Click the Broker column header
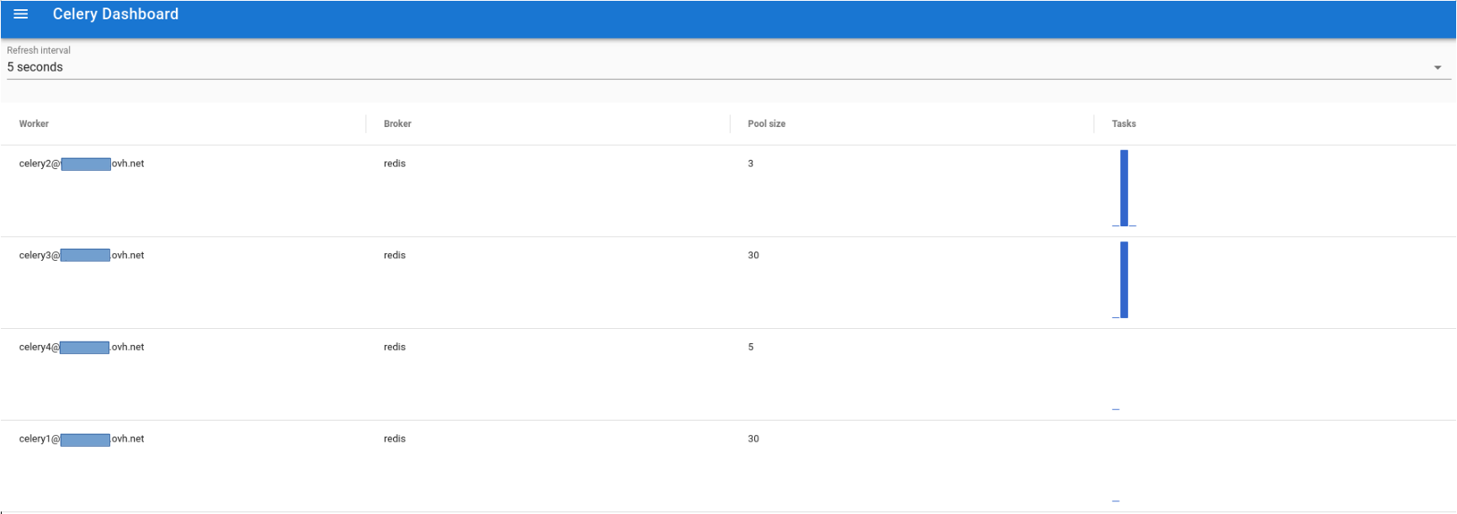 pyautogui.click(x=397, y=124)
